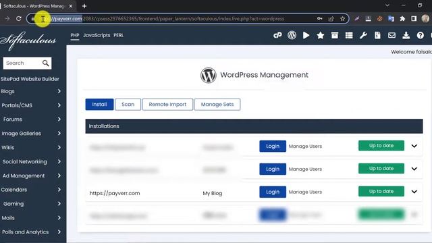This screenshot has height=243, width=432.
Task: Switch to the JavaScripts tab
Action: coord(97,35)
